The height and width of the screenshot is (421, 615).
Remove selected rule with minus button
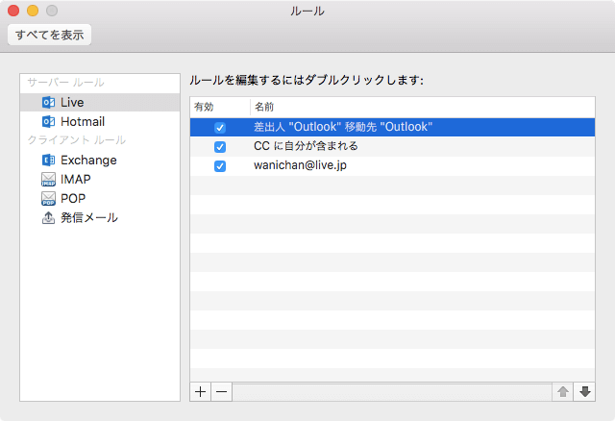[222, 391]
